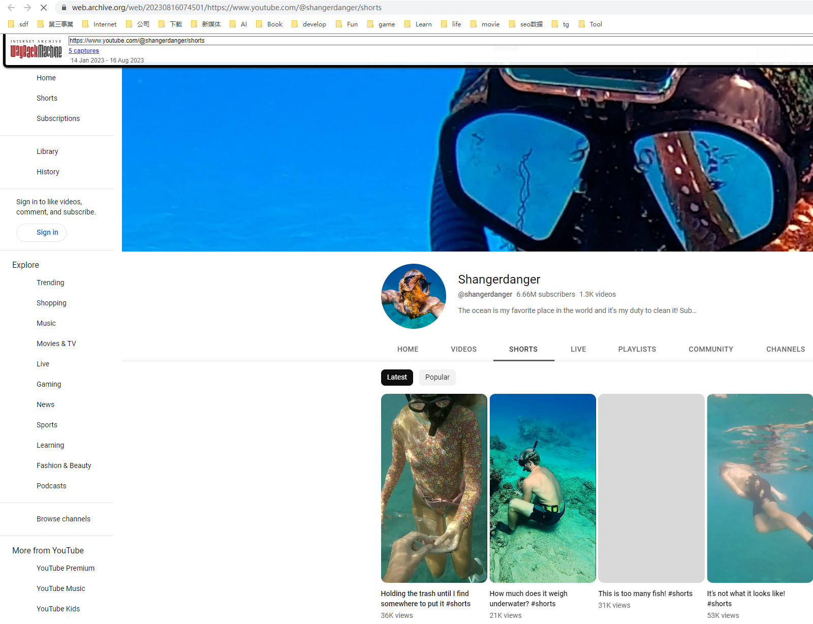Select the Popular filter chip
This screenshot has height=624, width=813.
coord(437,377)
